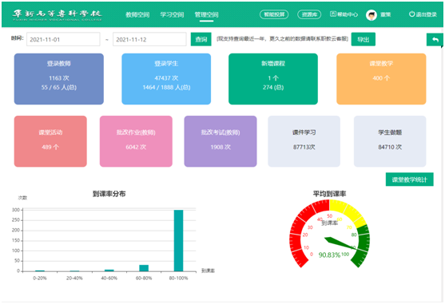Switch to 教师空间 tab

[137, 14]
